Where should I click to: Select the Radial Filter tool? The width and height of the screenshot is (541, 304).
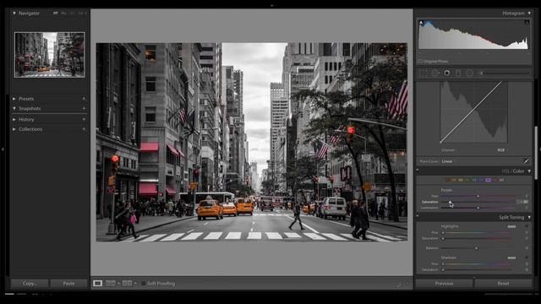(x=469, y=73)
